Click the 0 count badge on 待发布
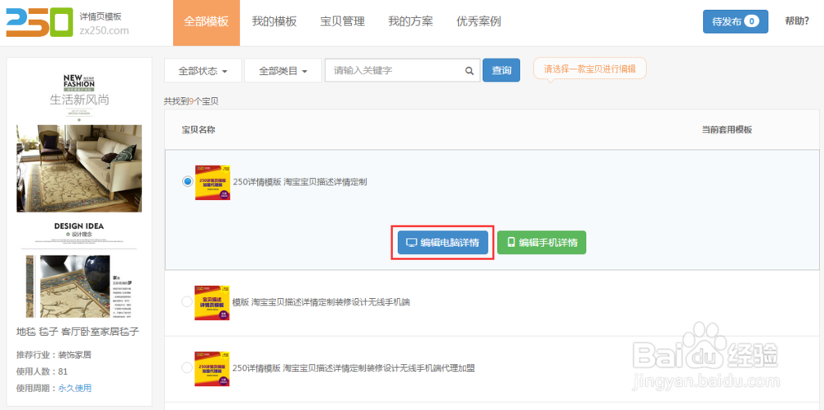Image resolution: width=824 pixels, height=410 pixels. 752,21
